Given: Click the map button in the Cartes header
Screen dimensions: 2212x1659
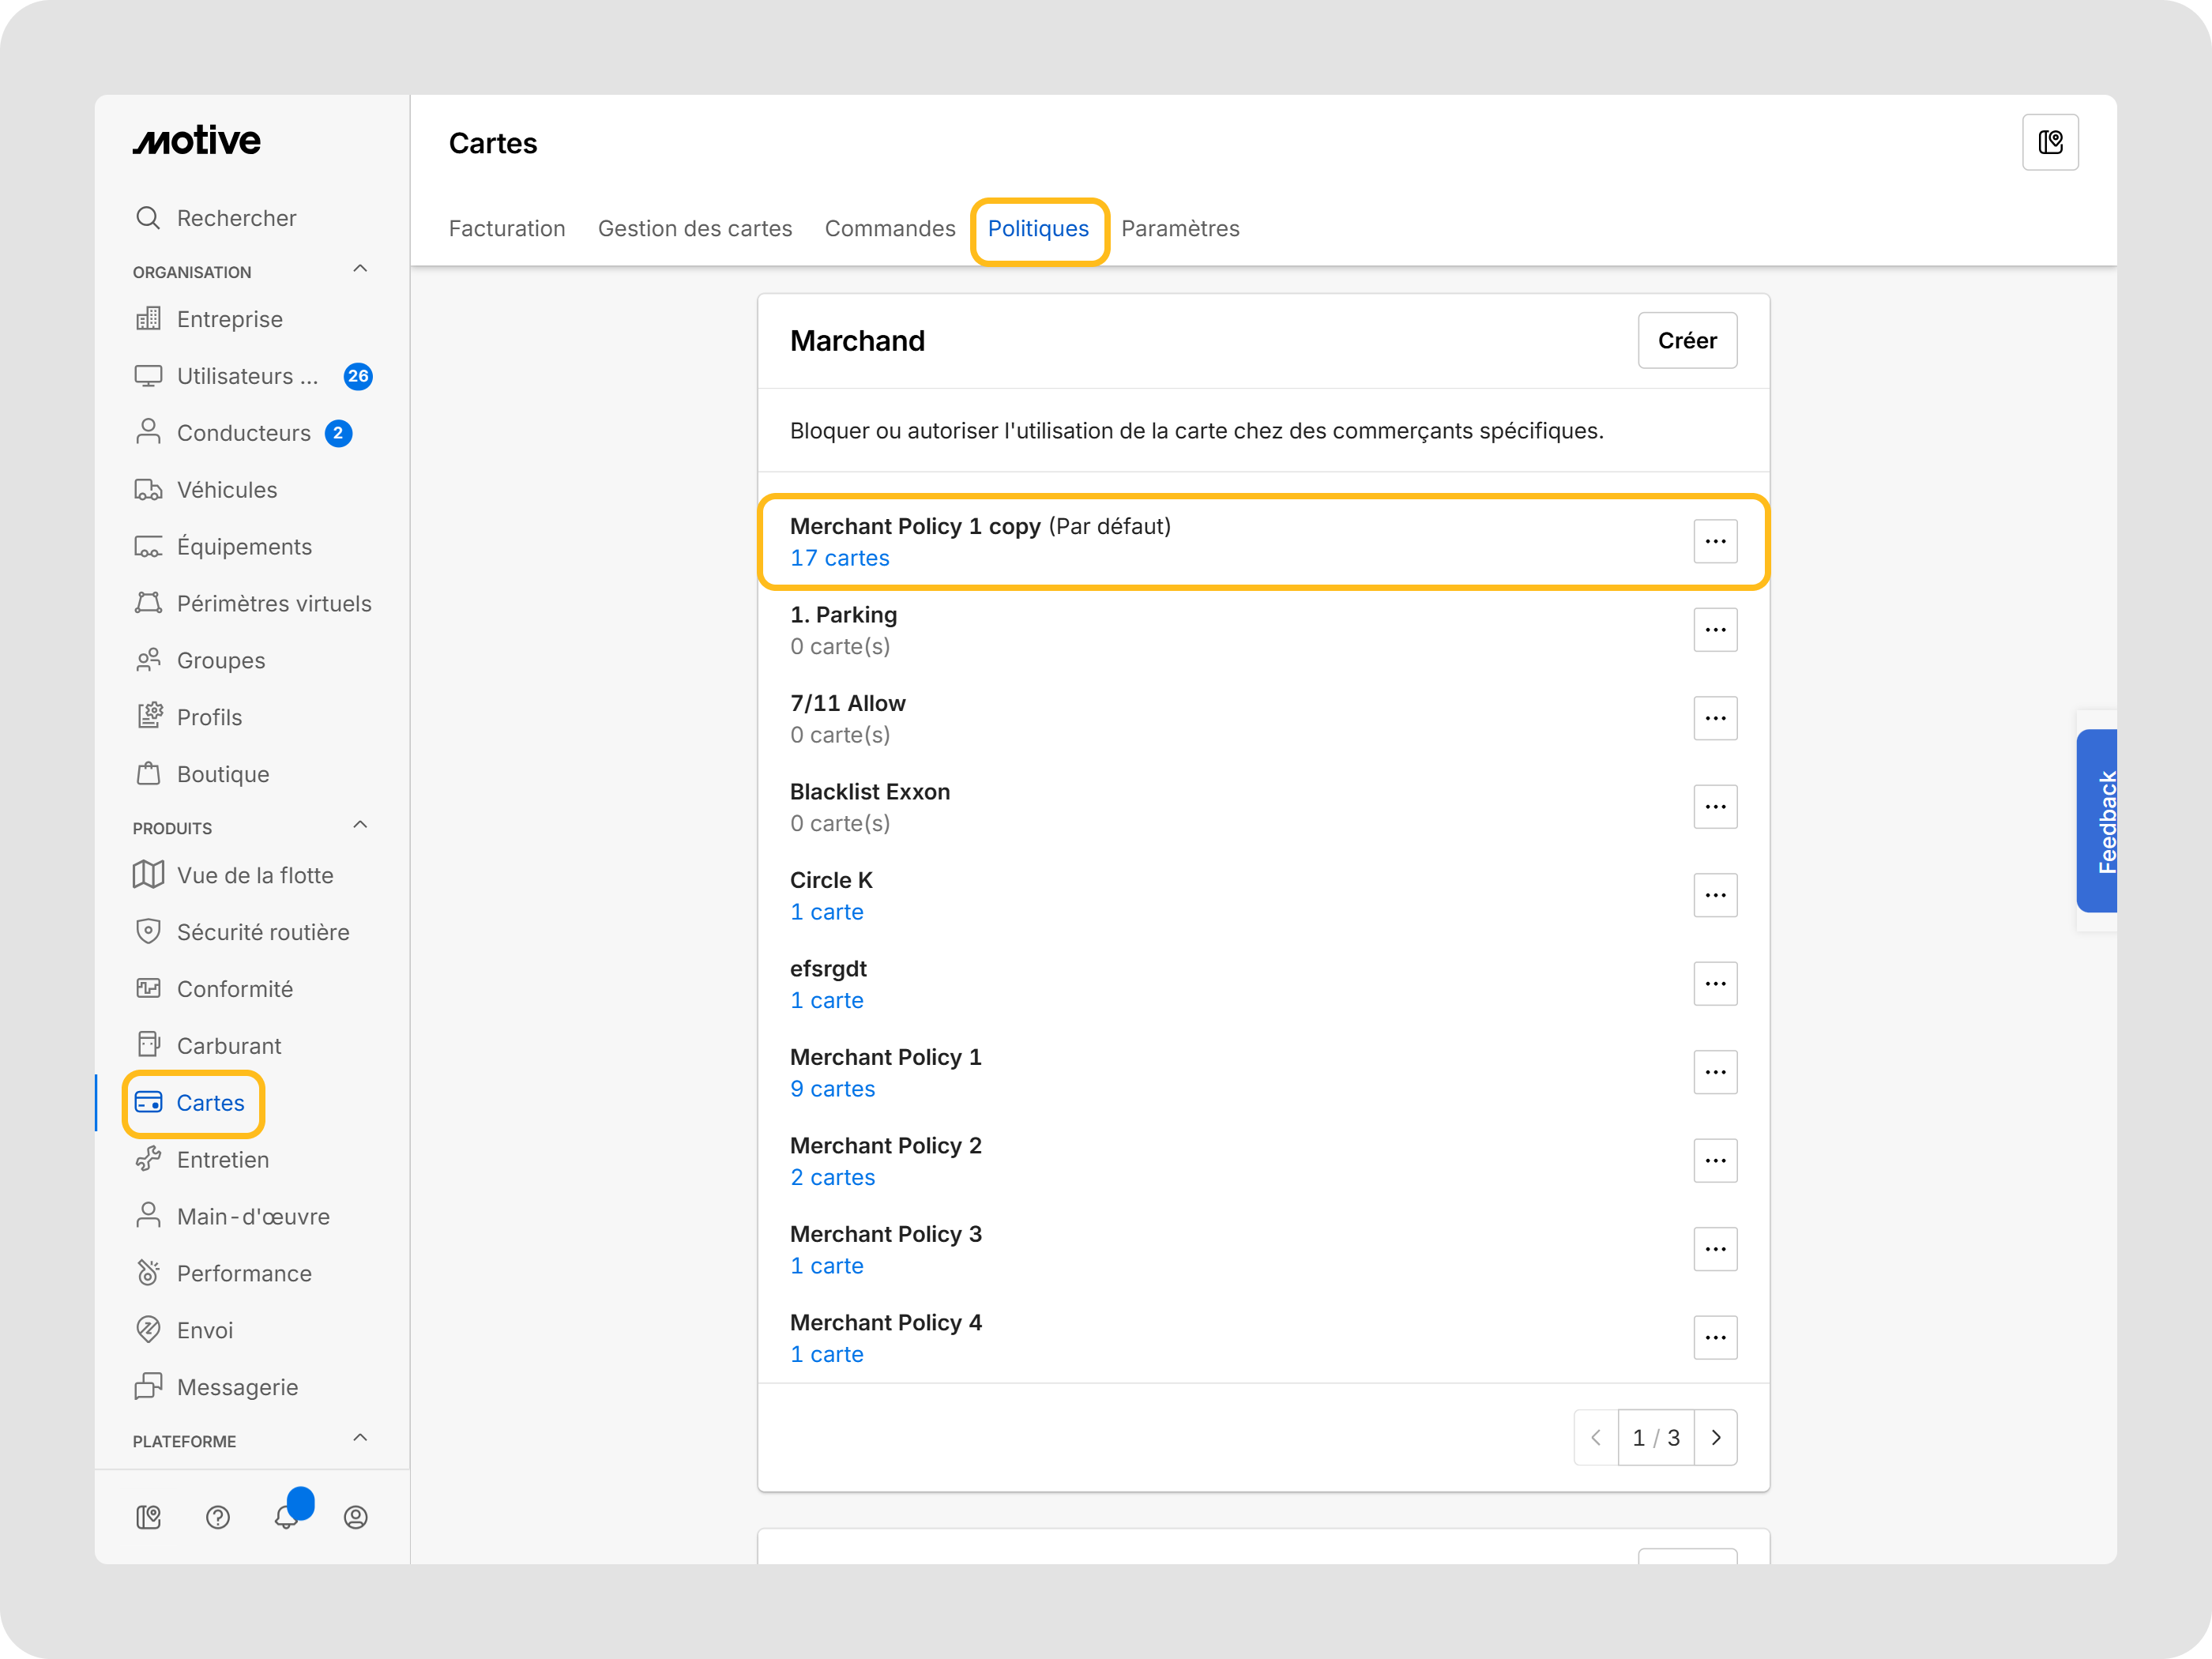Looking at the screenshot, I should 2050,142.
